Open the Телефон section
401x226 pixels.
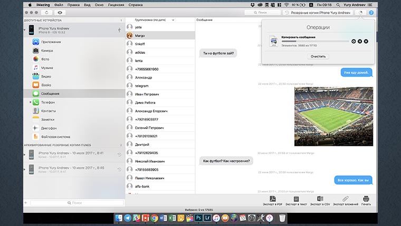(74, 102)
